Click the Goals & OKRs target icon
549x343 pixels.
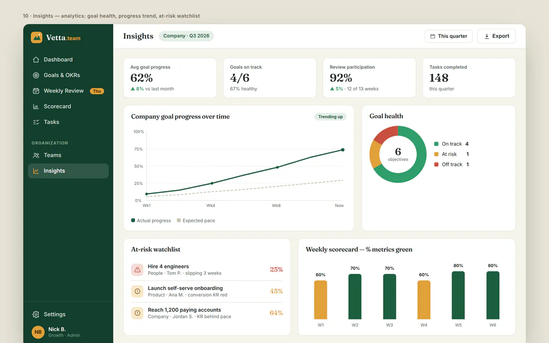[36, 75]
